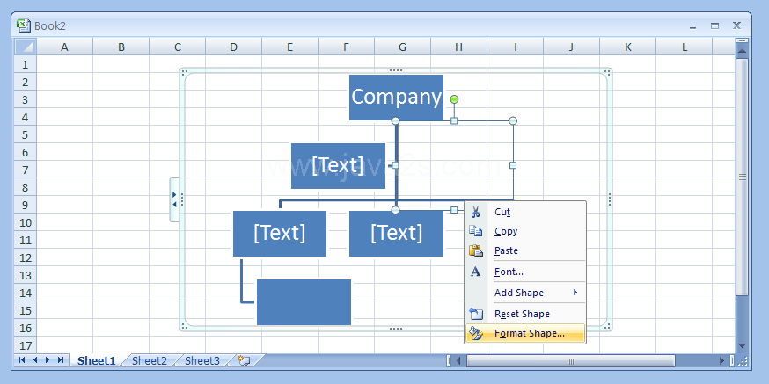The width and height of the screenshot is (769, 384).
Task: Select row 12 header
Action: pos(26,257)
